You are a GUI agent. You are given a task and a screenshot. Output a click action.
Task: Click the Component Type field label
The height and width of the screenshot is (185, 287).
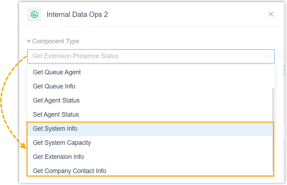pyautogui.click(x=55, y=41)
